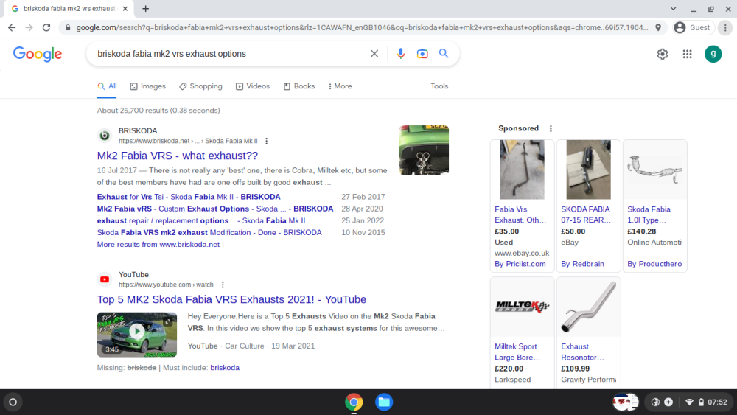Open Files app in the shelf
The width and height of the screenshot is (737, 415).
[384, 402]
